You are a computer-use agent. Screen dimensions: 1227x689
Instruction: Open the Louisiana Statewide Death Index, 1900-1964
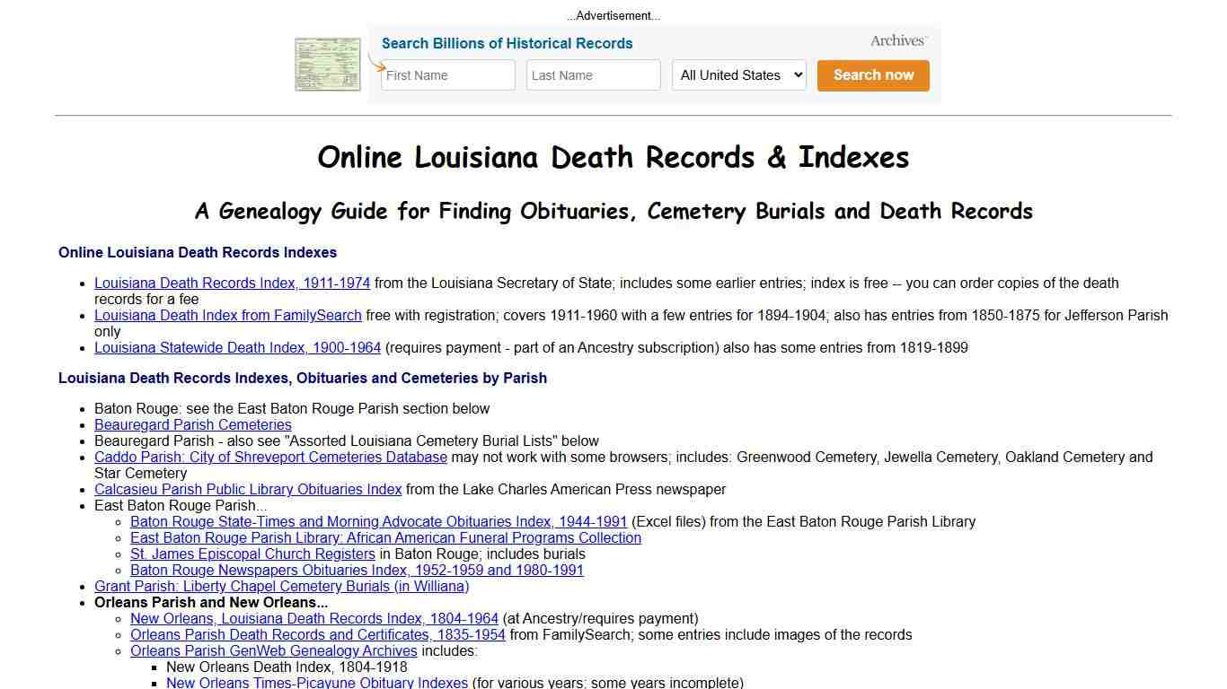[x=237, y=347]
